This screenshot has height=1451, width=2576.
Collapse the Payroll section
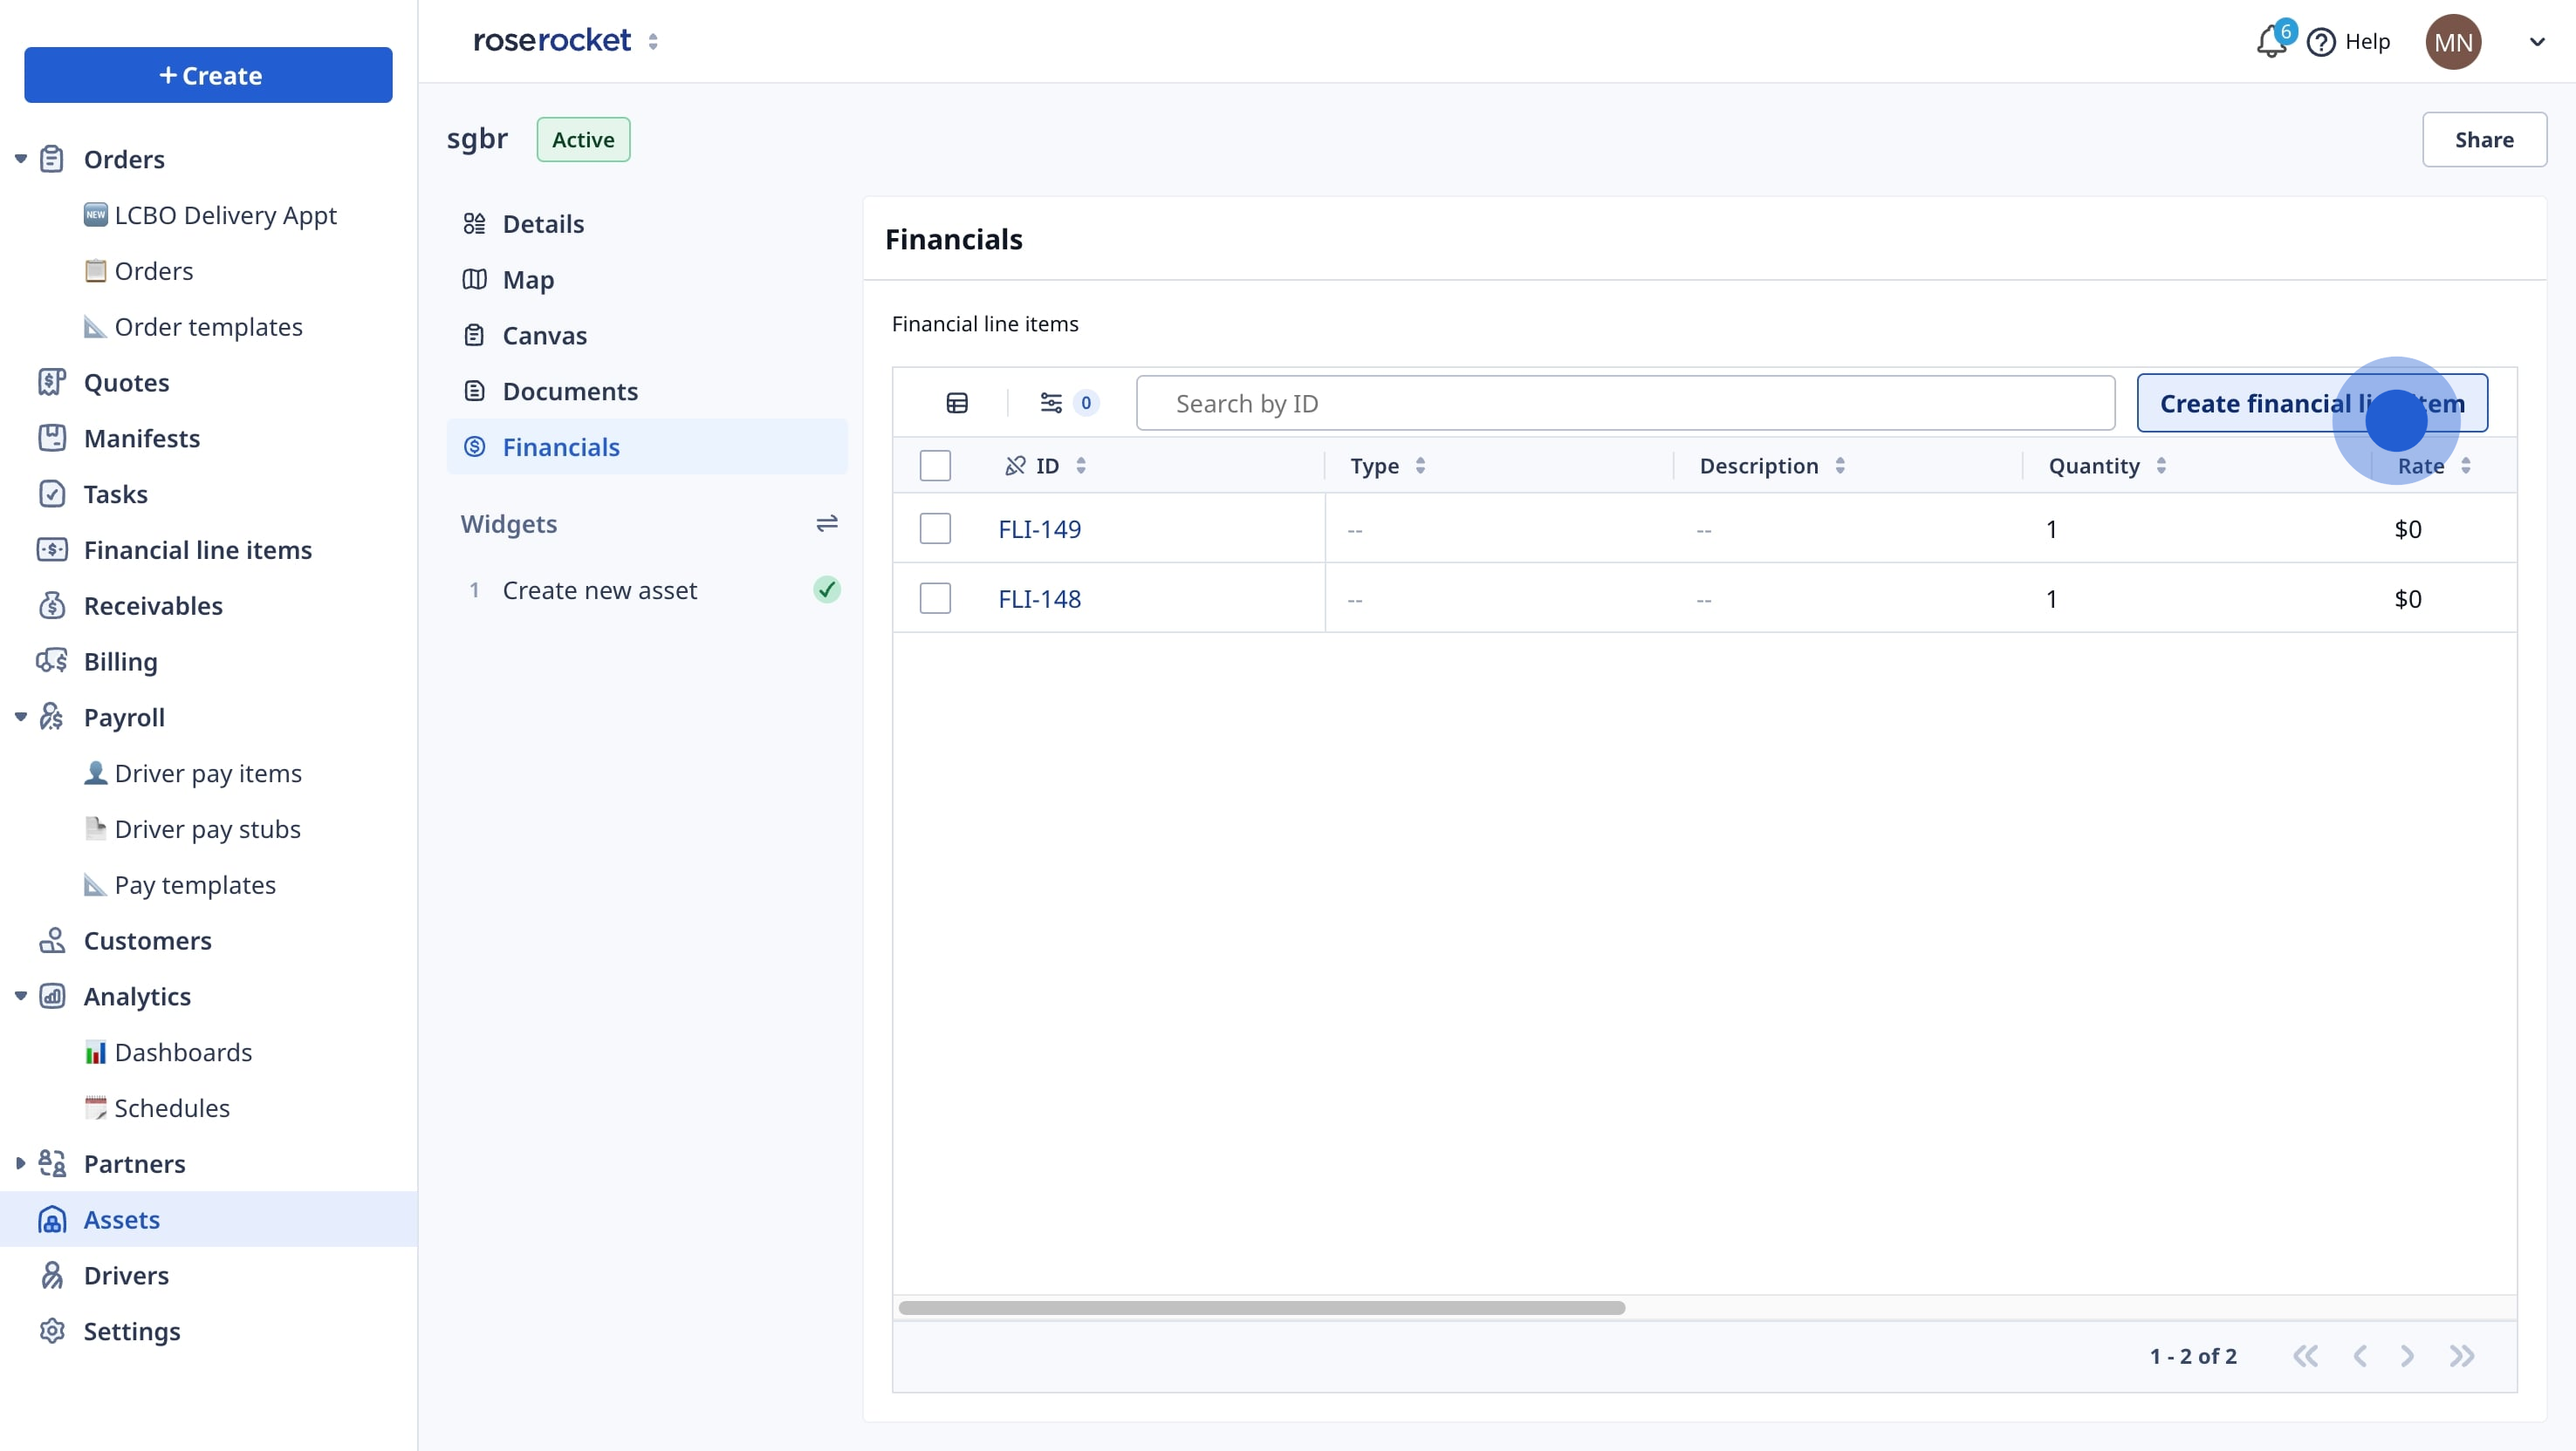click(x=20, y=717)
